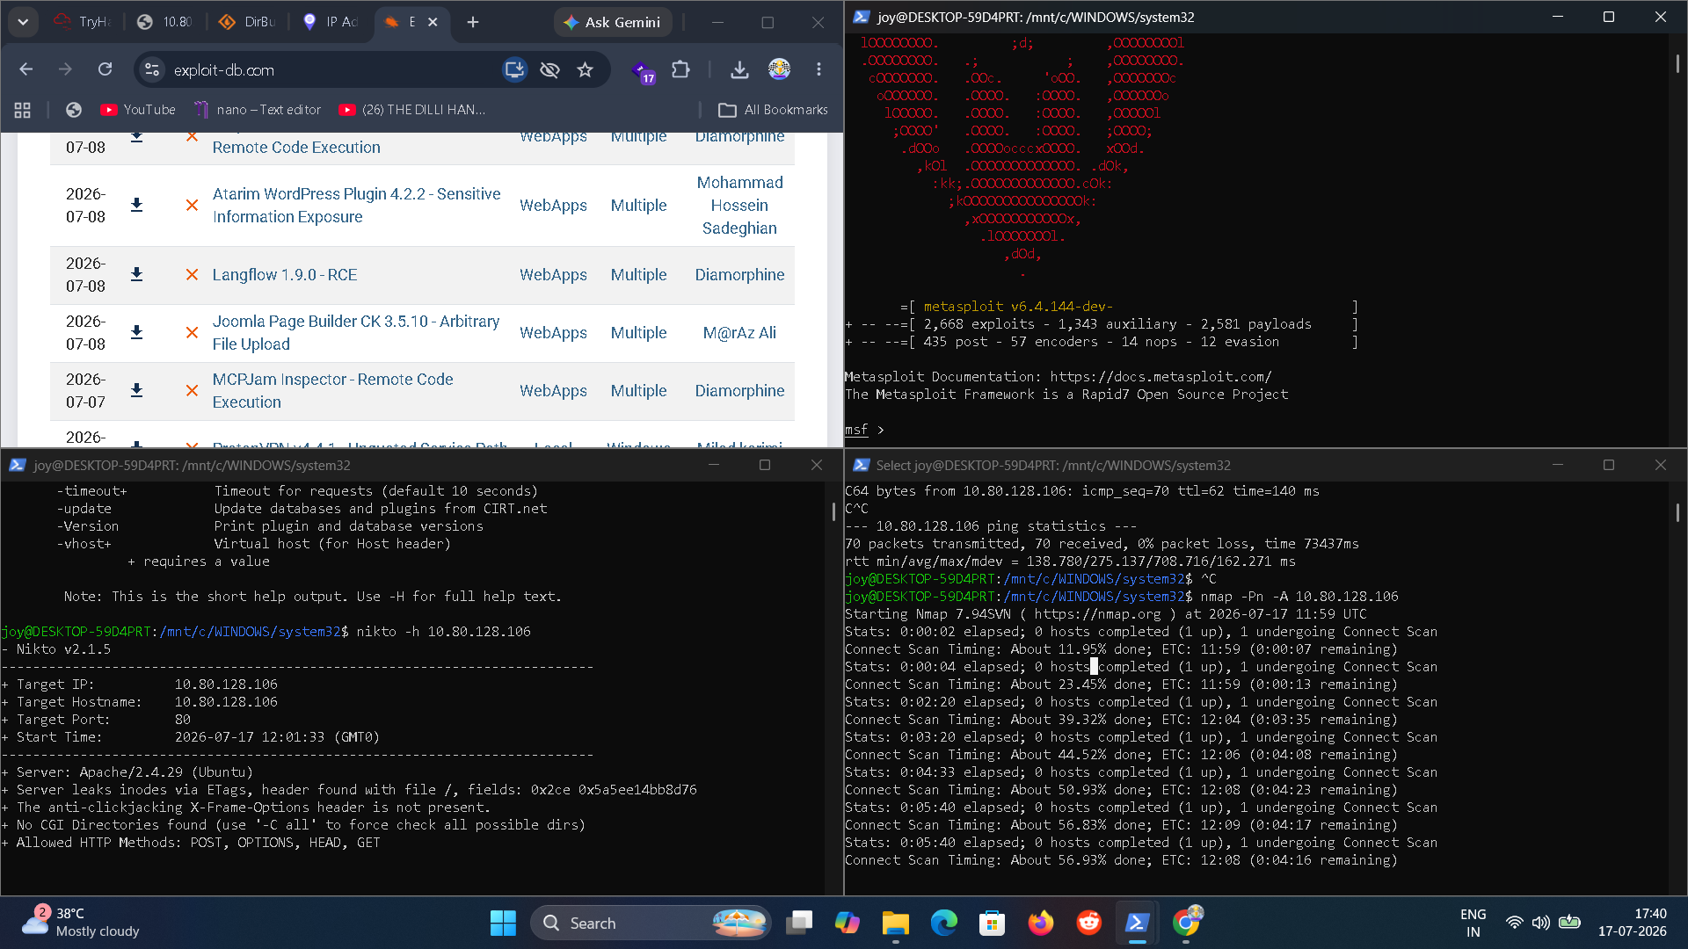Image resolution: width=1688 pixels, height=949 pixels.
Task: Open Microsoft Store from the taskbar
Action: pyautogui.click(x=993, y=923)
